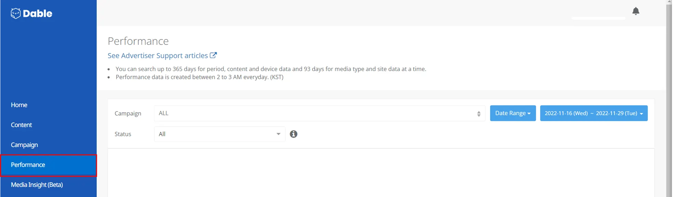Click the info icon next to Status

293,134
